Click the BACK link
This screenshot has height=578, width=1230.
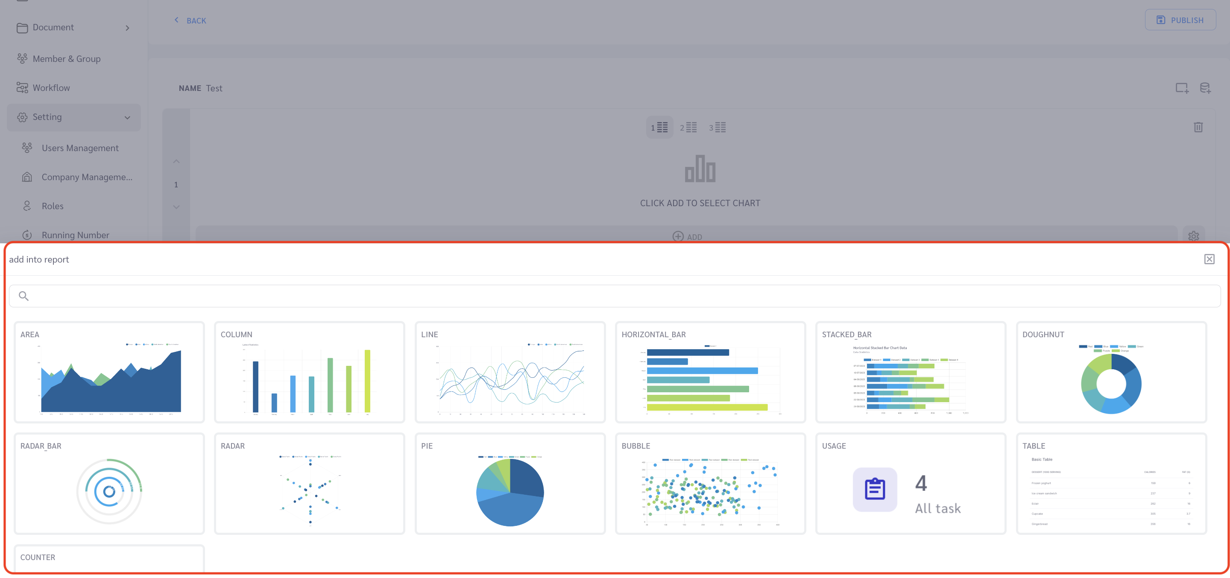pos(190,20)
